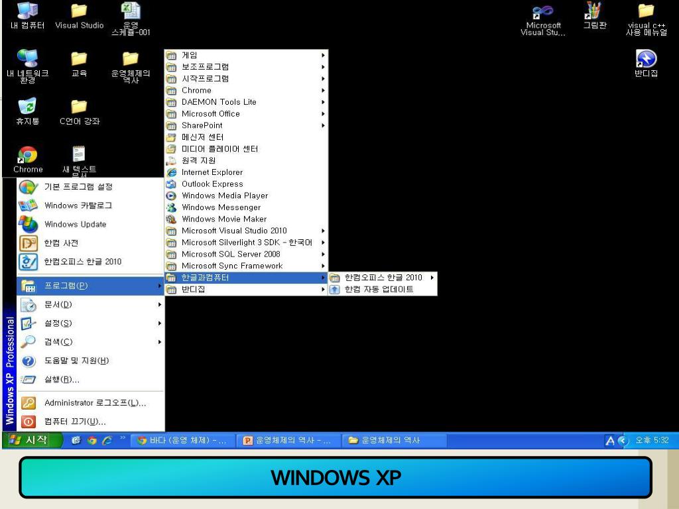
Task: Click the Microsoft Visual Studio desktop shortcut
Action: 543,20
